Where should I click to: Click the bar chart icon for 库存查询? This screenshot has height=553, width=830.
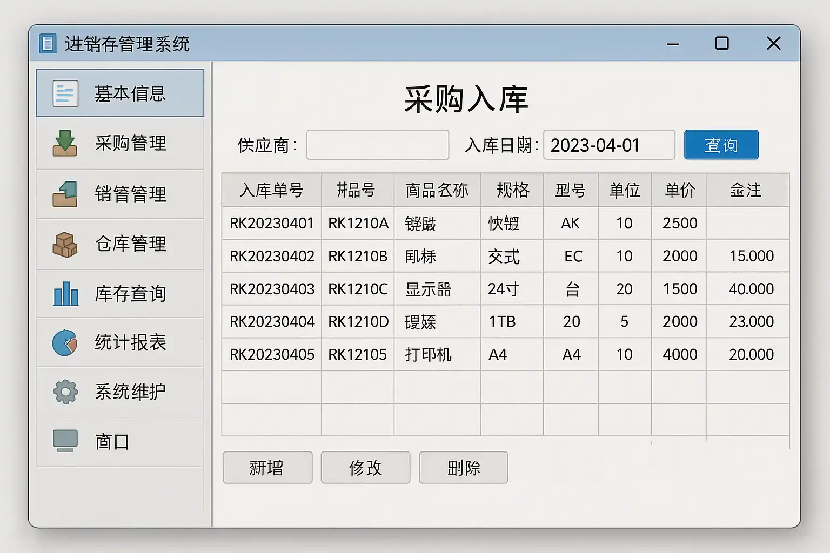coord(65,294)
